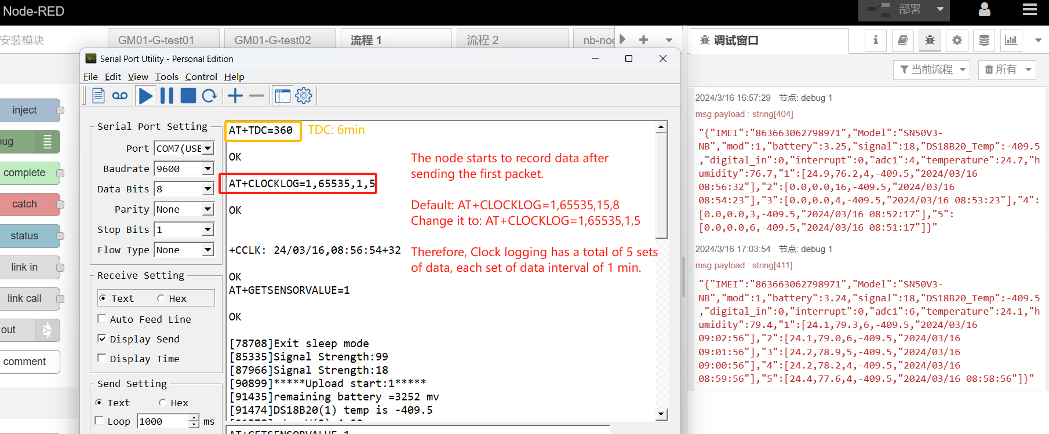Click the loop/record icon in Serial Port Utility toolbar
The height and width of the screenshot is (434, 1049).
click(x=120, y=96)
